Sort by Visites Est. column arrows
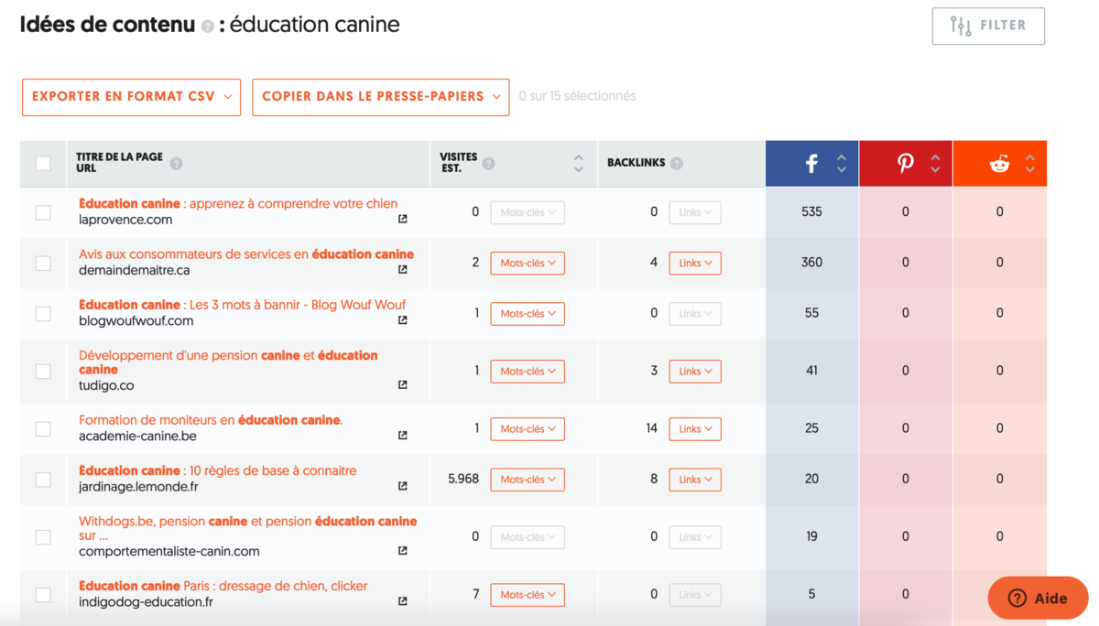 (x=578, y=164)
